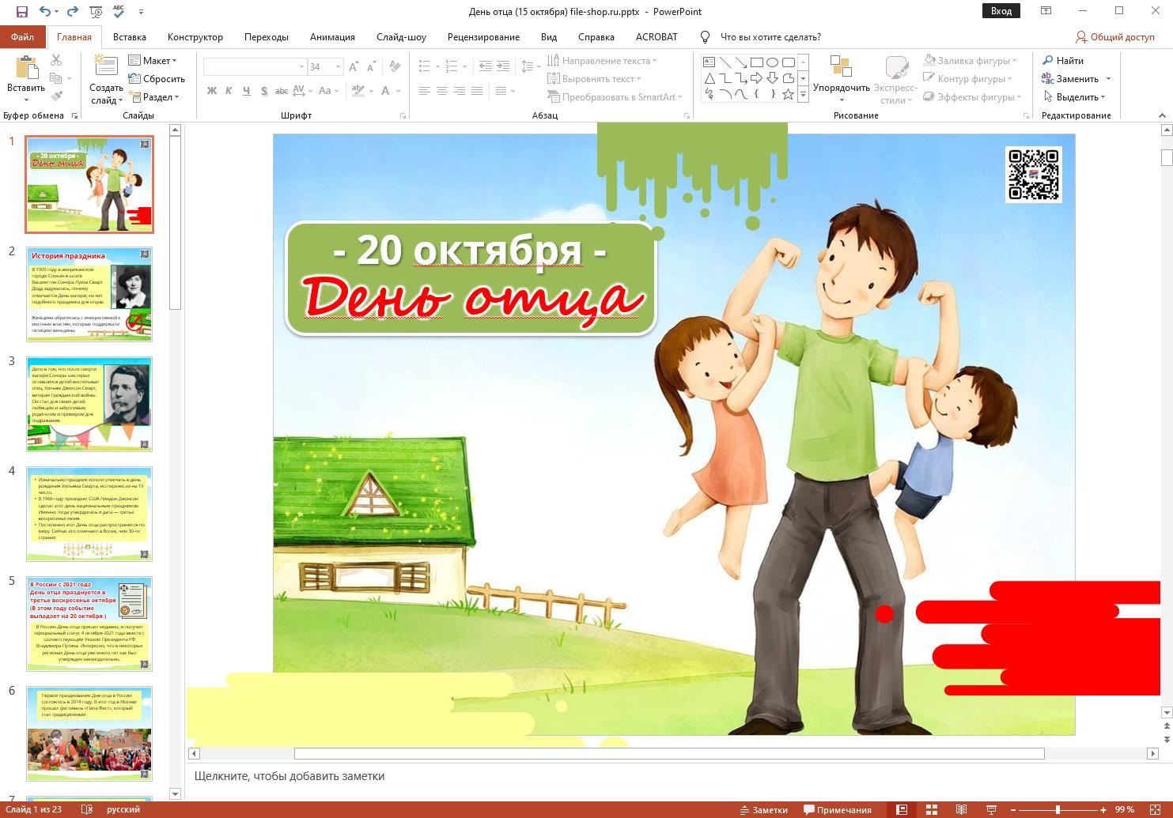This screenshot has height=818, width=1173.
Task: Pick the five-point star shape in gallery
Action: tap(788, 94)
